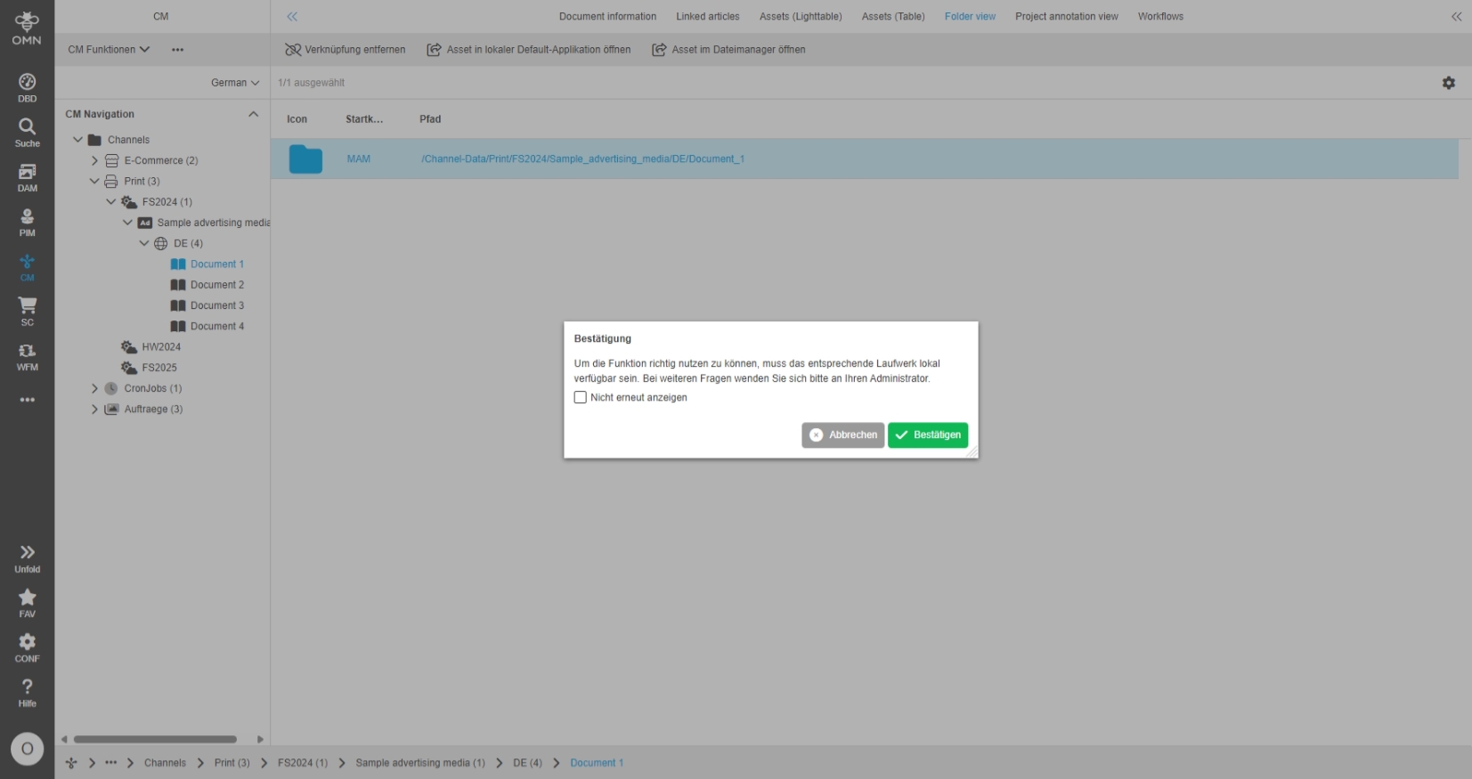Click the MAM folder icon in the table
The height and width of the screenshot is (779, 1472).
coord(305,159)
